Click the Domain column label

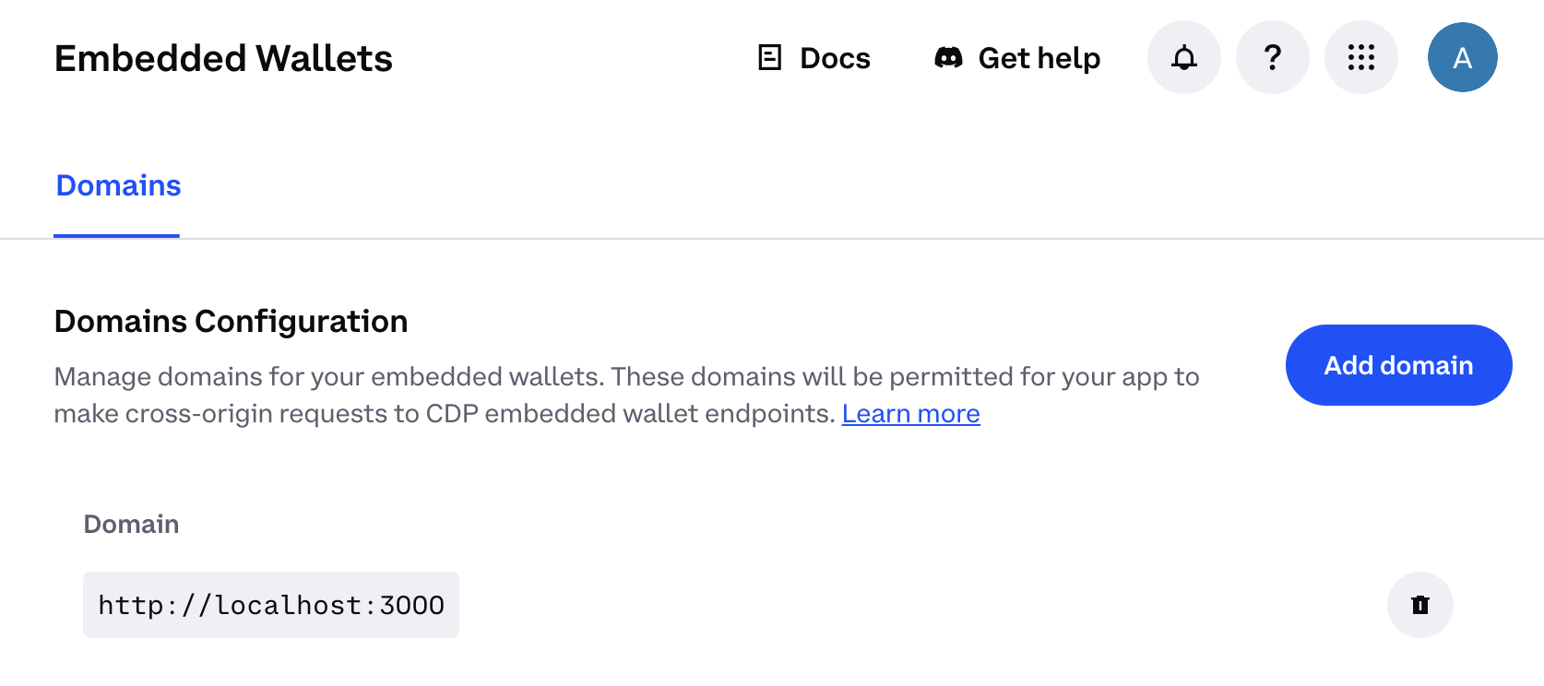coord(131,524)
